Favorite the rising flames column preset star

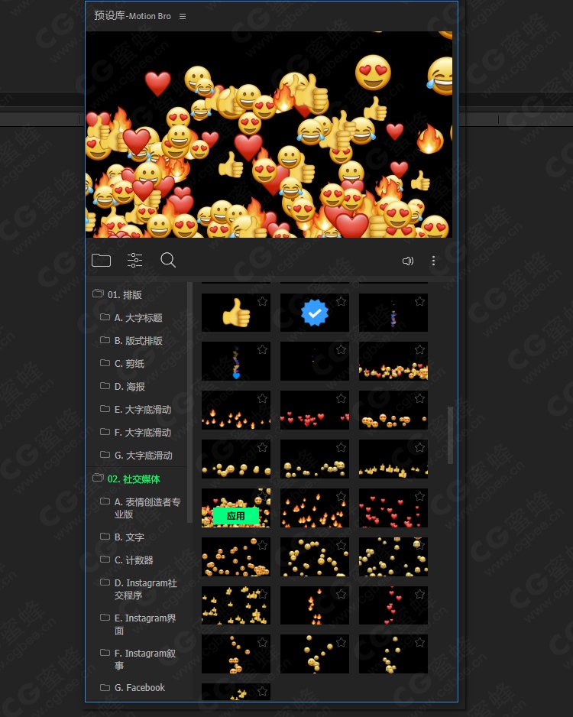coord(341,595)
